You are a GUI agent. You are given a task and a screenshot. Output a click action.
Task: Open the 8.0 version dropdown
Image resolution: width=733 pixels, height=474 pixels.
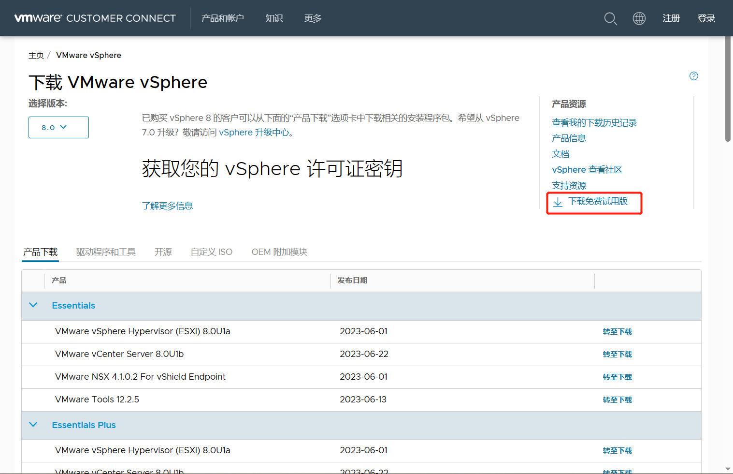click(58, 127)
